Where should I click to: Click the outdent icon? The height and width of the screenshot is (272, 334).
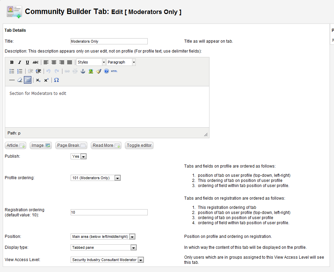point(30,71)
